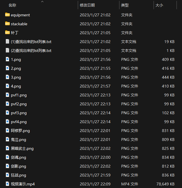
Task: Select the 补丁 folder name
Action: coord(15,33)
